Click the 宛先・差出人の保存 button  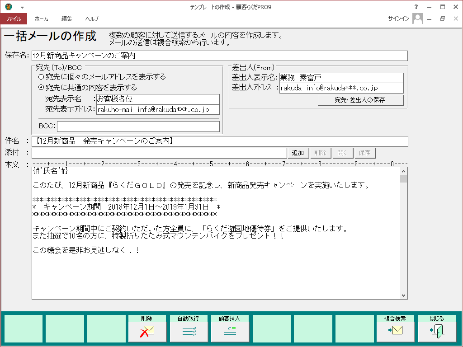pyautogui.click(x=360, y=100)
